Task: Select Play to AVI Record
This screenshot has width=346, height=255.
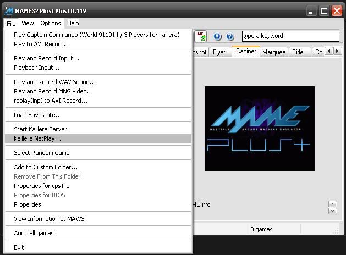Action: [98, 44]
